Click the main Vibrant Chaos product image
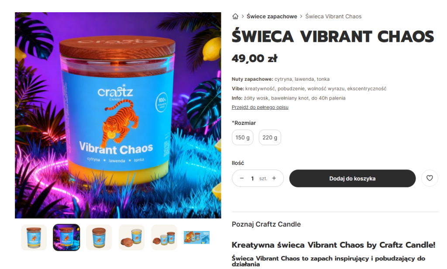 click(118, 115)
